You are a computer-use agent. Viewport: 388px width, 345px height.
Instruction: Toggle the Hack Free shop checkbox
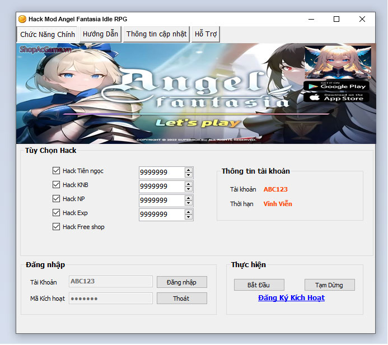point(56,227)
